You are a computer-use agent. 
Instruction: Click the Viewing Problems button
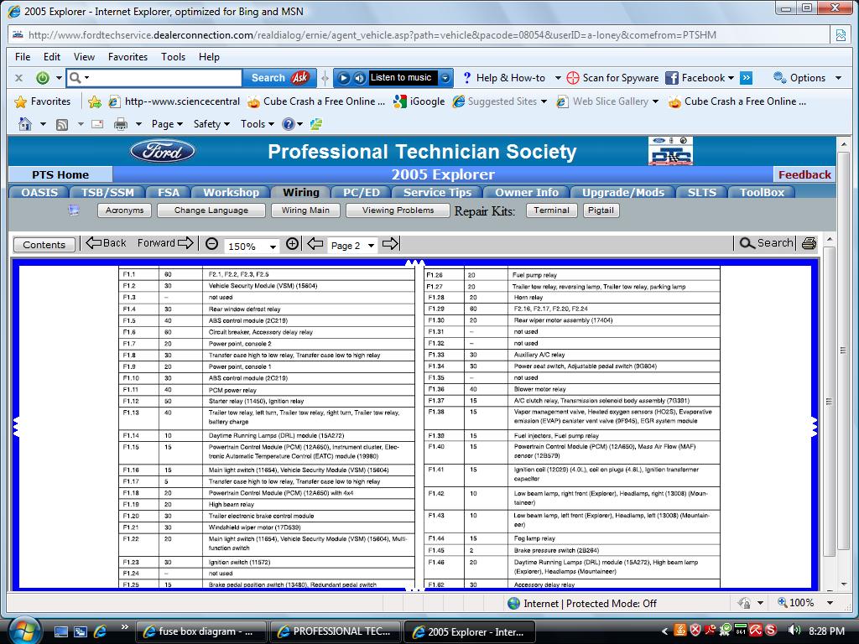click(398, 210)
